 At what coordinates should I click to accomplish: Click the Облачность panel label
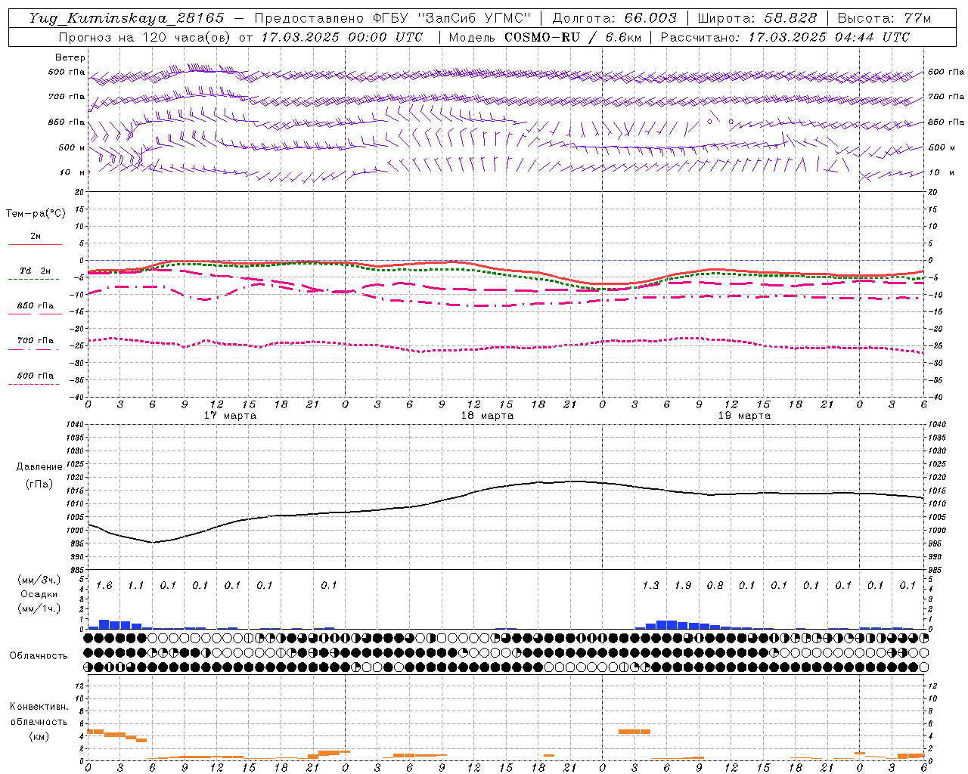tap(39, 656)
